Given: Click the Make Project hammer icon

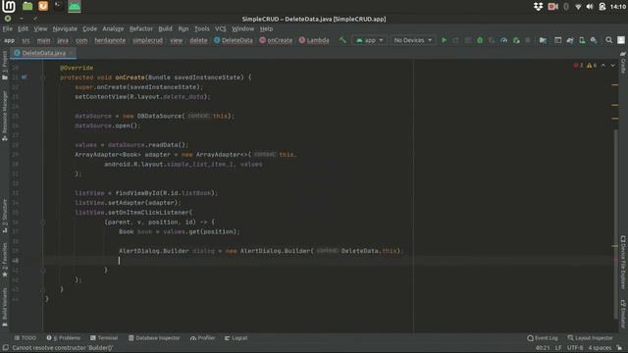Looking at the screenshot, I should (342, 40).
